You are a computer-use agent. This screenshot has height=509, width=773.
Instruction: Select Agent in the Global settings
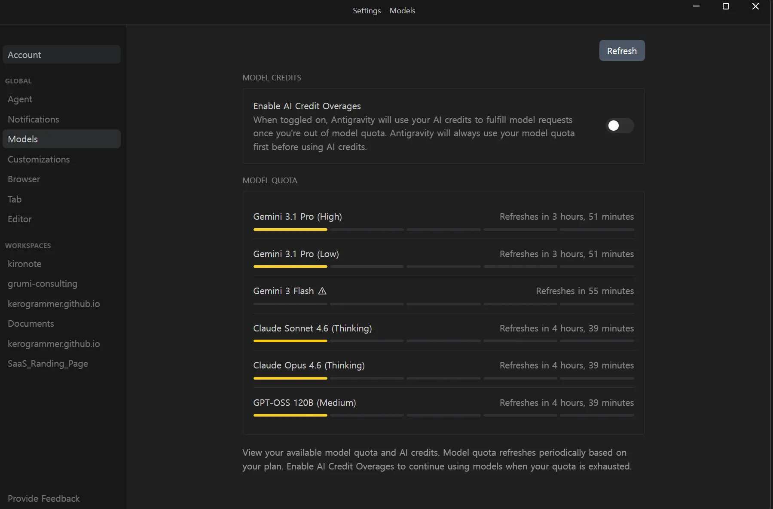coord(20,99)
